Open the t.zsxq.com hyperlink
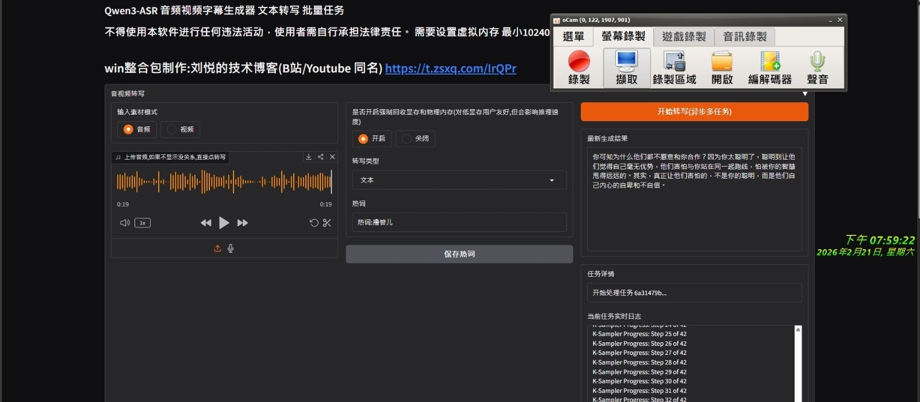 point(450,68)
